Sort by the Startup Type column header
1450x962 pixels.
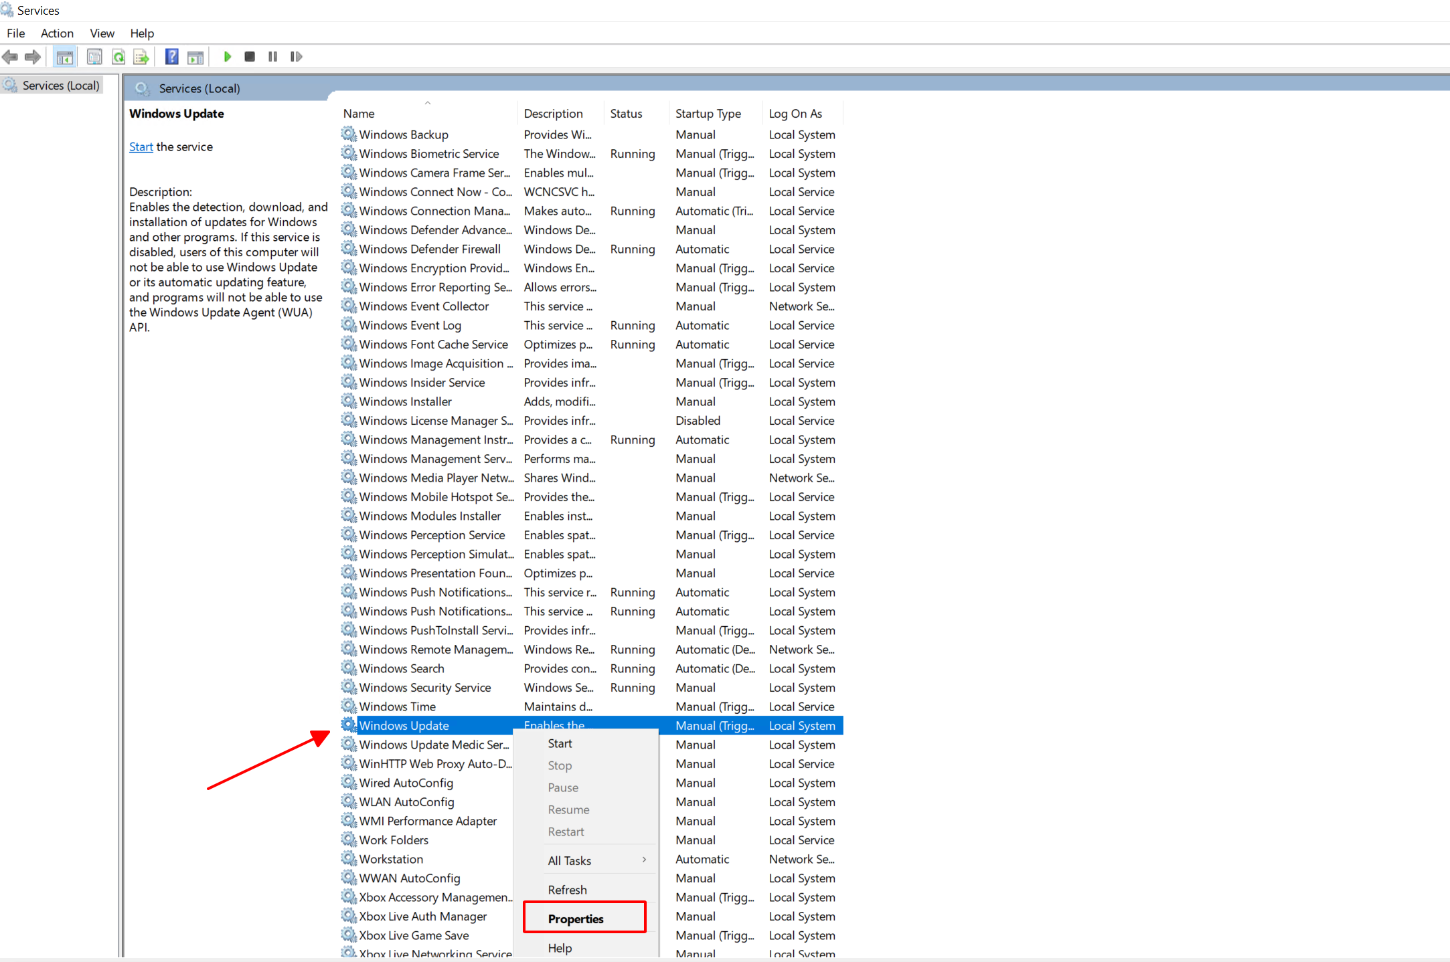click(708, 114)
